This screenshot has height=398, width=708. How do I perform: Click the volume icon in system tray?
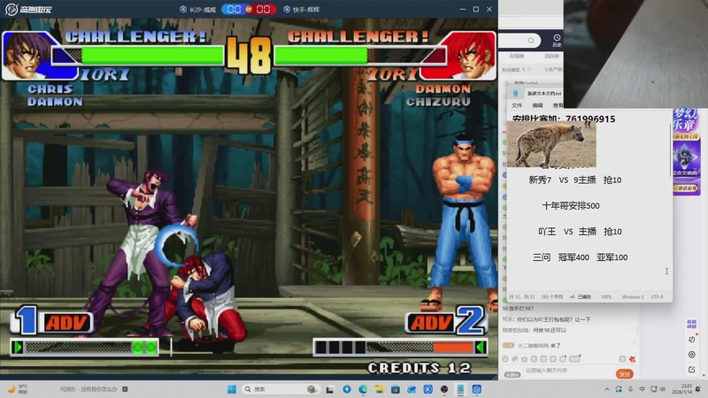662,389
